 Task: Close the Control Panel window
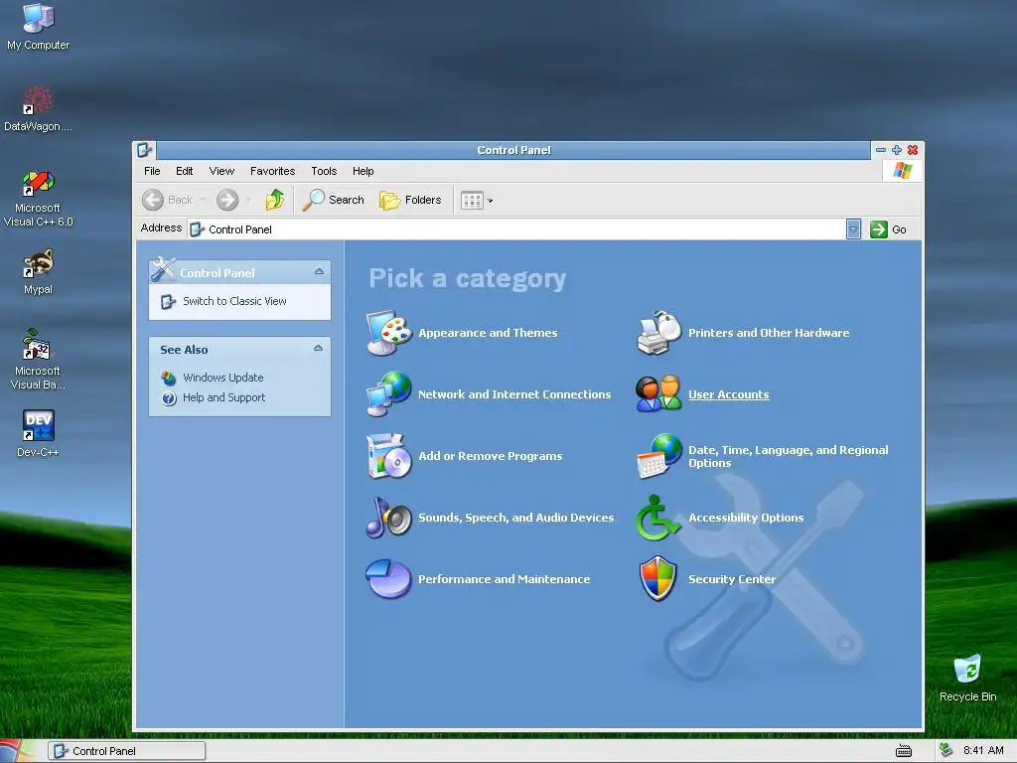tap(913, 150)
